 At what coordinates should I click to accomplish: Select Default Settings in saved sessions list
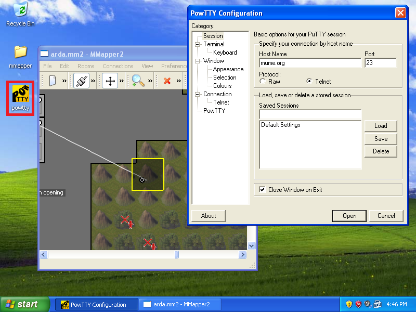(x=280, y=125)
